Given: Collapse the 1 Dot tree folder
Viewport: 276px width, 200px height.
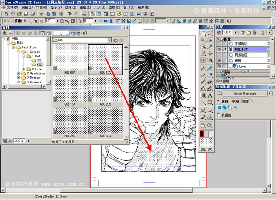Looking at the screenshot, I should (23, 56).
